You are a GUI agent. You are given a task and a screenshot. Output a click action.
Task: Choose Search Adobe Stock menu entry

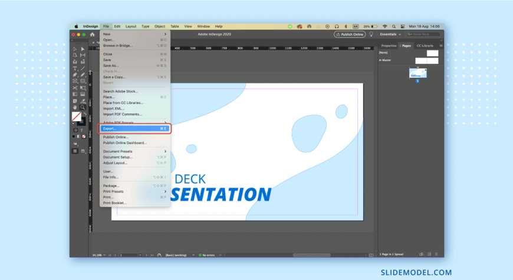tap(135, 91)
